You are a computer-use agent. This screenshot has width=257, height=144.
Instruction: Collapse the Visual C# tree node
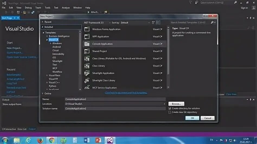click(x=47, y=40)
